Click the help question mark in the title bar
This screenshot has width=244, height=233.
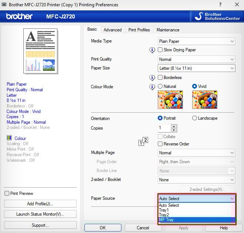pos(220,4)
